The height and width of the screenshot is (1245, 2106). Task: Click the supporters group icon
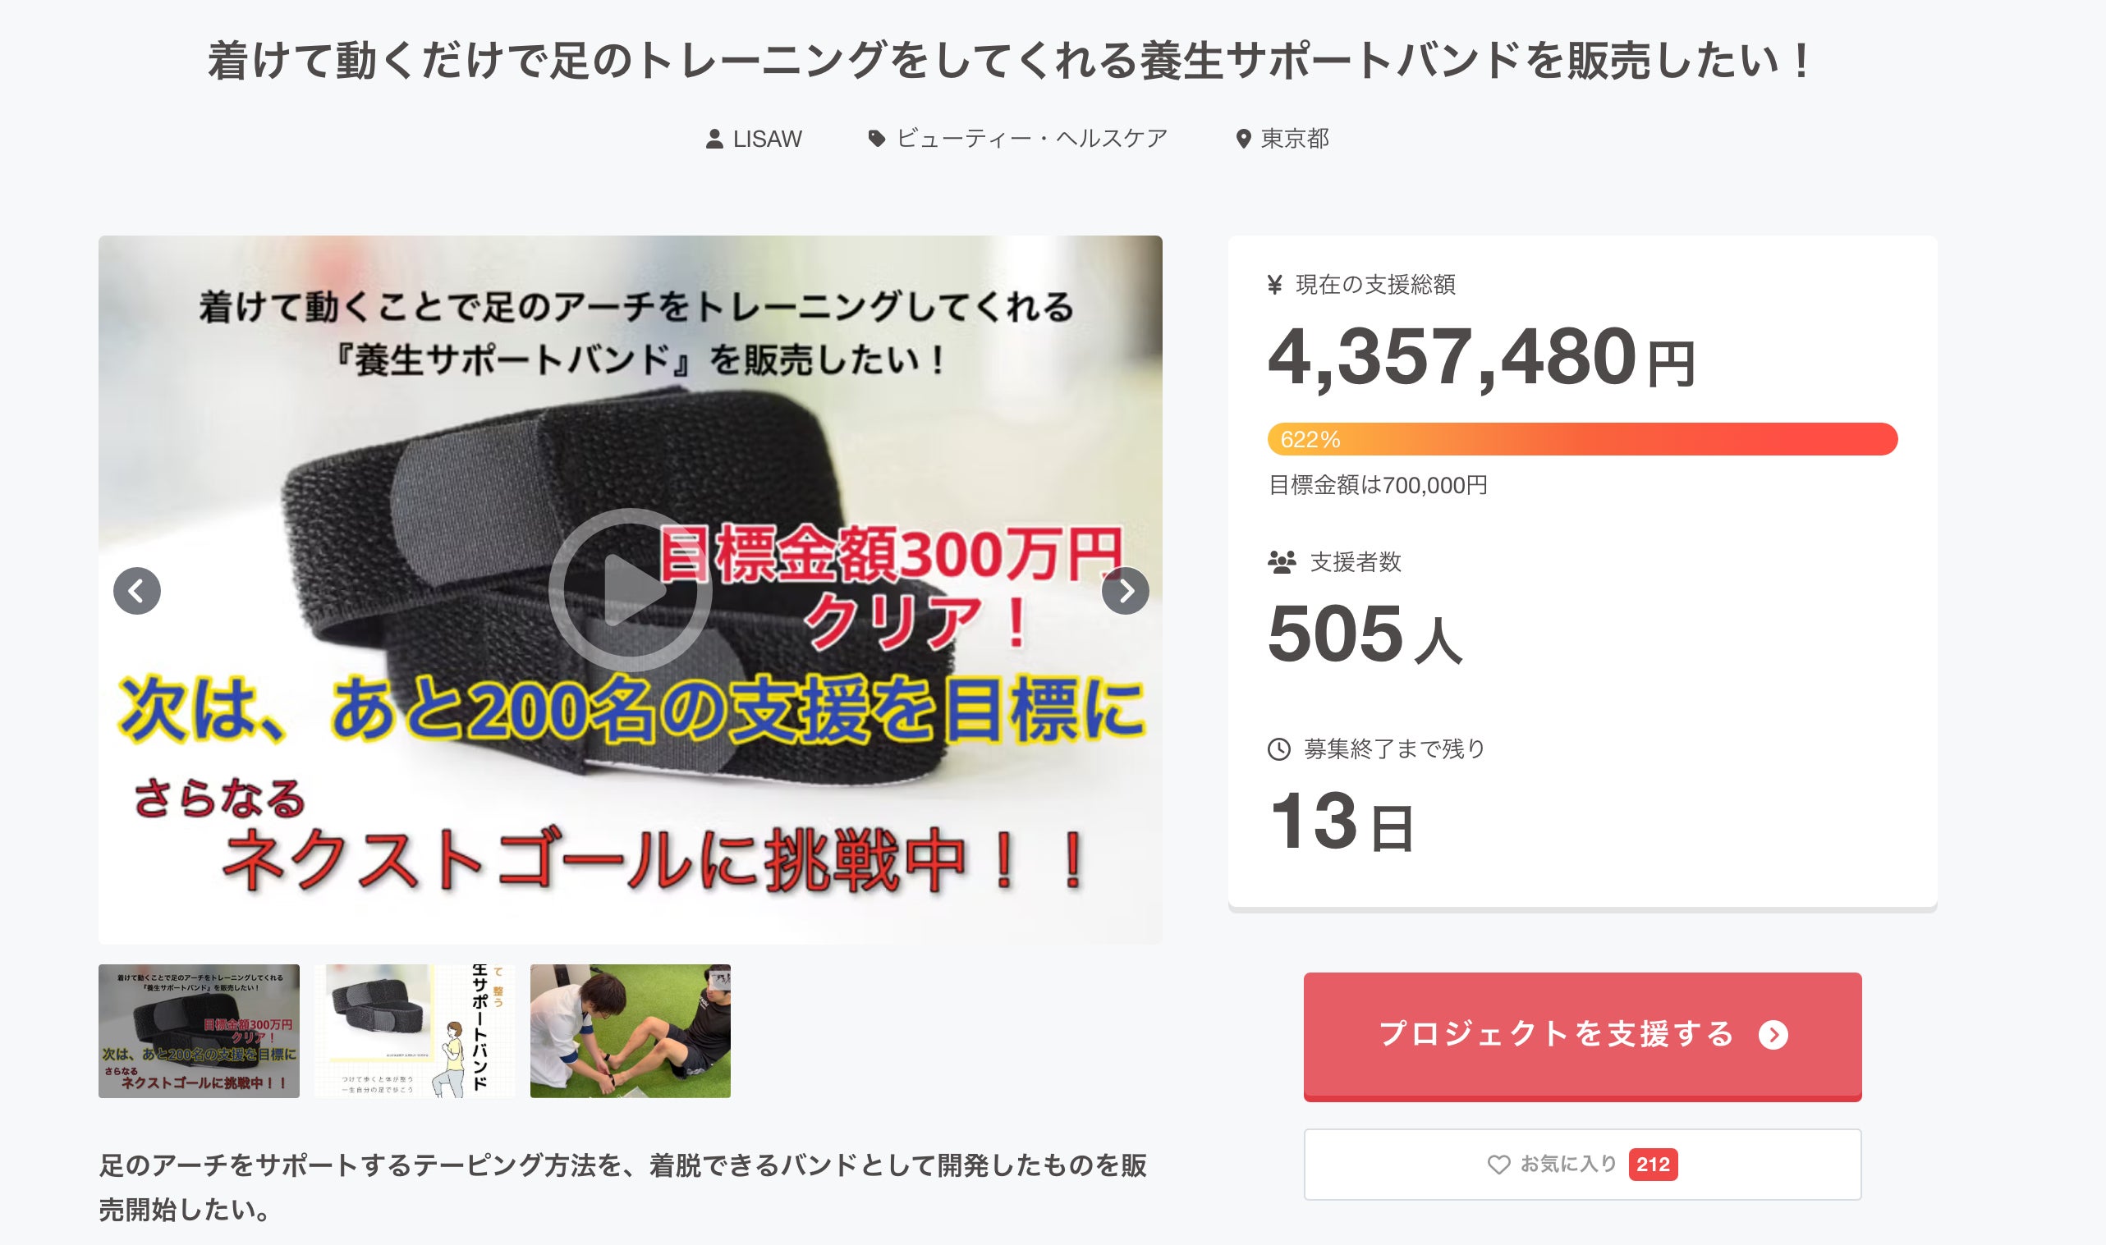1281,562
